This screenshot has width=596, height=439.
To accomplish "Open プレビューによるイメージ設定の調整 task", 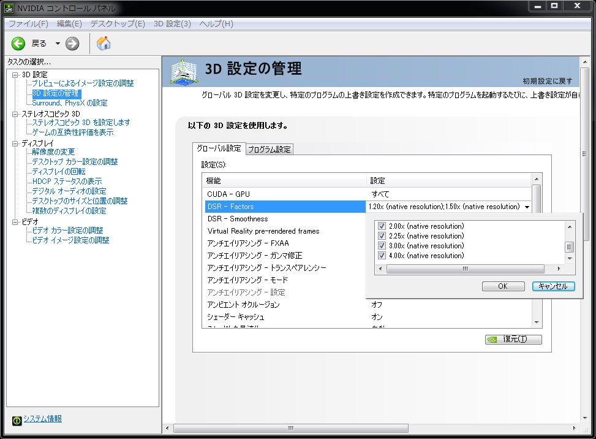I will (83, 83).
